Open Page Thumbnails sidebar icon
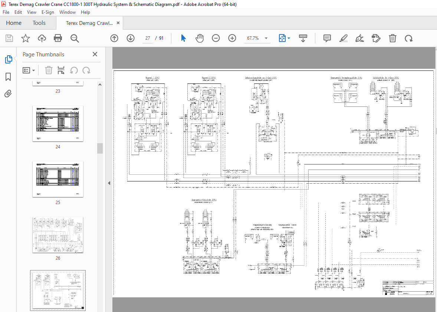437x312 pixels. 9,59
